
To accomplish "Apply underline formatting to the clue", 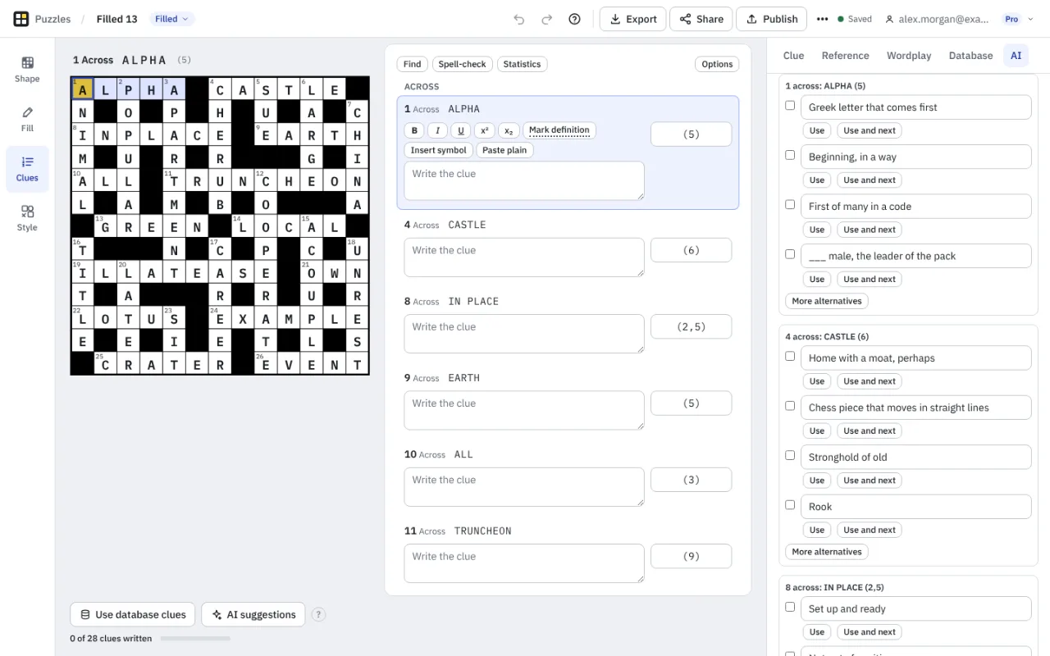I will point(461,130).
